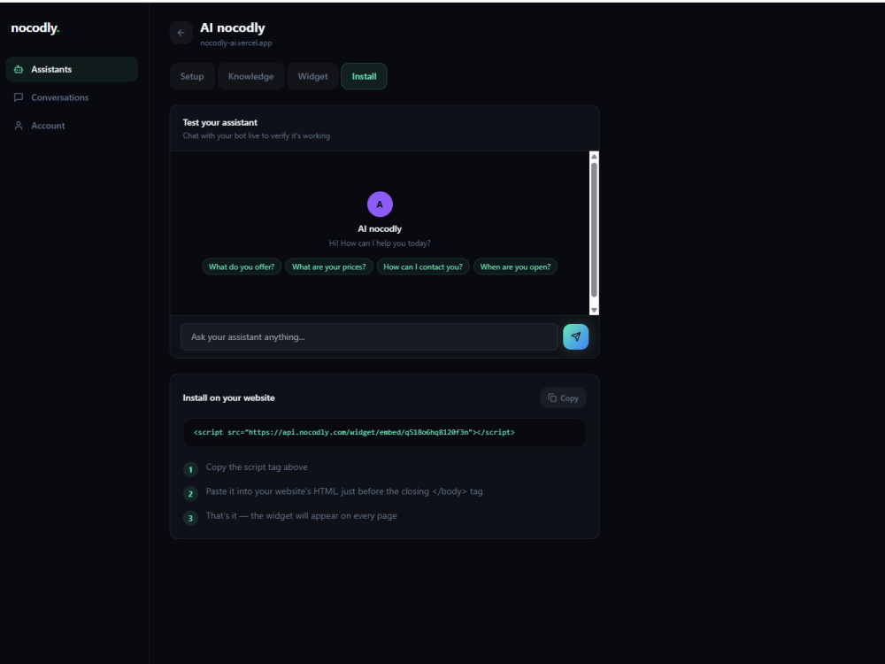
Task: Copy the embed script with Copy button
Action: click(563, 398)
